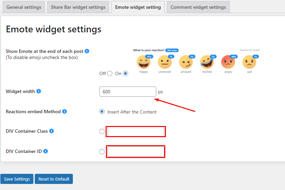Click info icon beside DIV Container ID

pyautogui.click(x=46, y=151)
